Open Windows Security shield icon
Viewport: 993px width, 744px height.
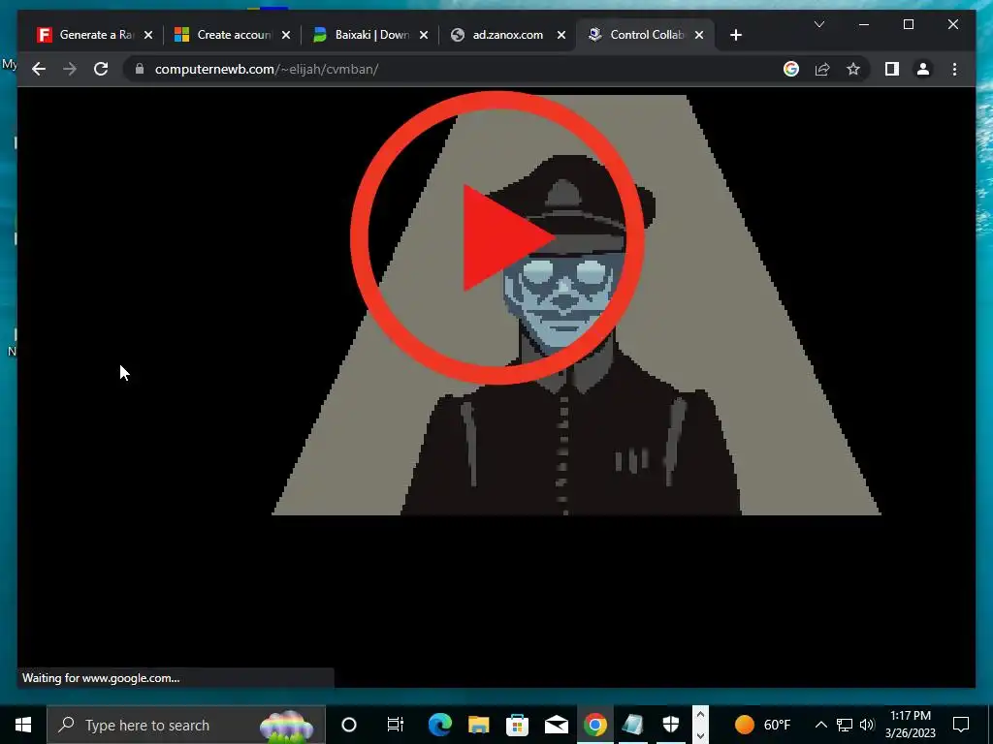tap(671, 725)
